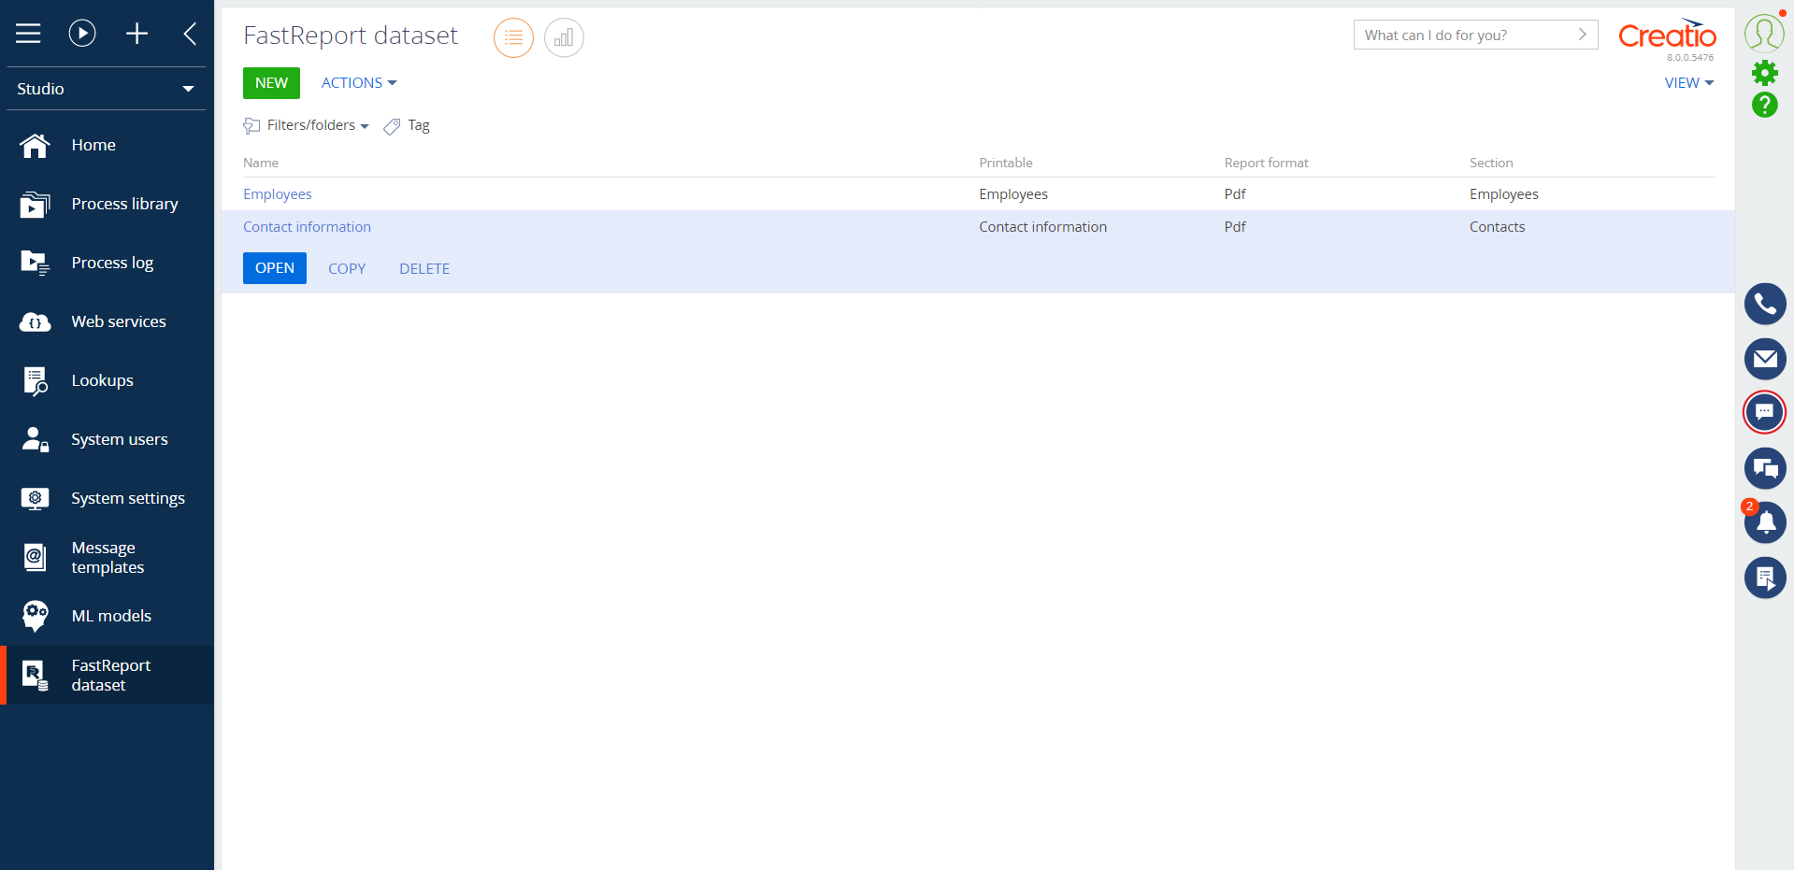Click the System users icon
The width and height of the screenshot is (1794, 870).
(35, 439)
